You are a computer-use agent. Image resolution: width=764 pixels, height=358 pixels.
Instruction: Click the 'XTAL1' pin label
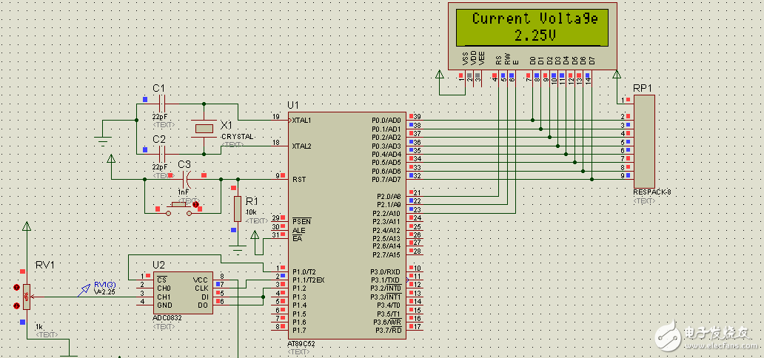click(301, 121)
